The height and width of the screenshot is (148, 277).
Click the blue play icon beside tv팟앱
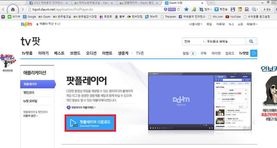[254, 53]
